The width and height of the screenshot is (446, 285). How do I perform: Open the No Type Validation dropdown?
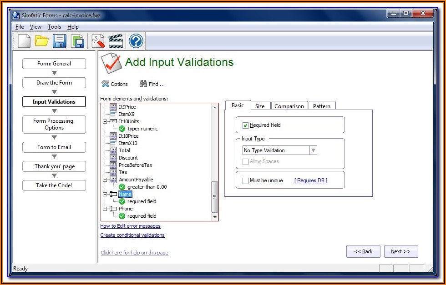(x=313, y=150)
